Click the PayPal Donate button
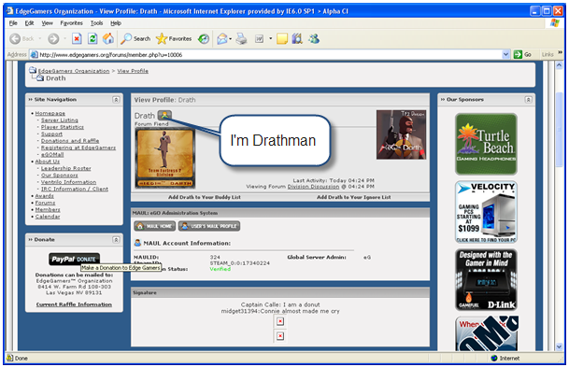Screen dimensions: 569x367 (x=75, y=260)
